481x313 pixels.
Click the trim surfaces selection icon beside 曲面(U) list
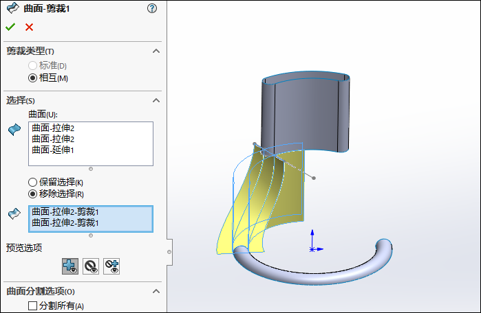coord(14,130)
